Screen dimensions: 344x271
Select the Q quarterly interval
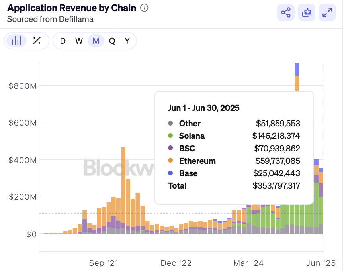112,41
